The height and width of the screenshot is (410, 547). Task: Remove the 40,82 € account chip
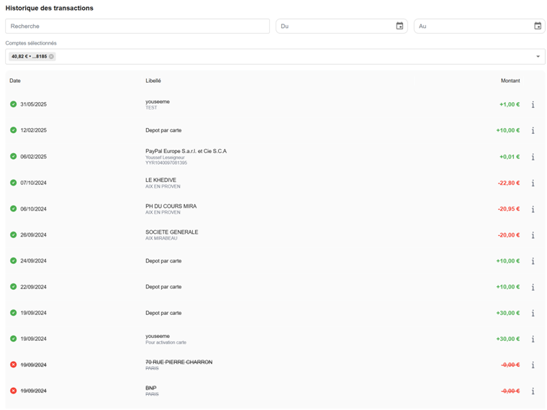click(x=52, y=56)
